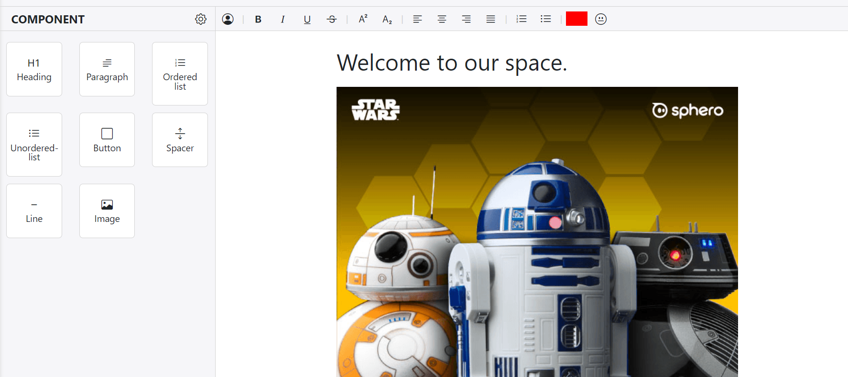848x377 pixels.
Task: Insert numbered list from toolbar
Action: (x=522, y=19)
